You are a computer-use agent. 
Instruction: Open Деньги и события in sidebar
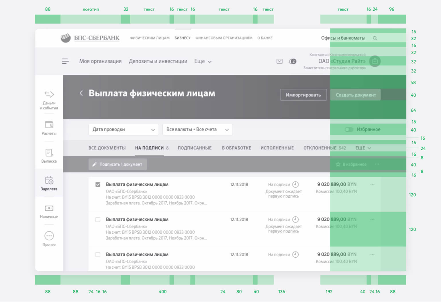pos(49,100)
